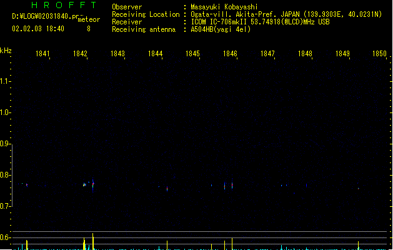Image resolution: width=393 pixels, height=250 pixels.
Task: Click the 1847 time axis marker
Action: click(267, 54)
